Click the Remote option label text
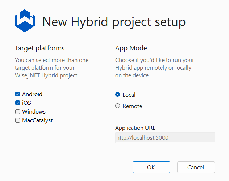The width and height of the screenshot is (229, 181). [132, 106]
